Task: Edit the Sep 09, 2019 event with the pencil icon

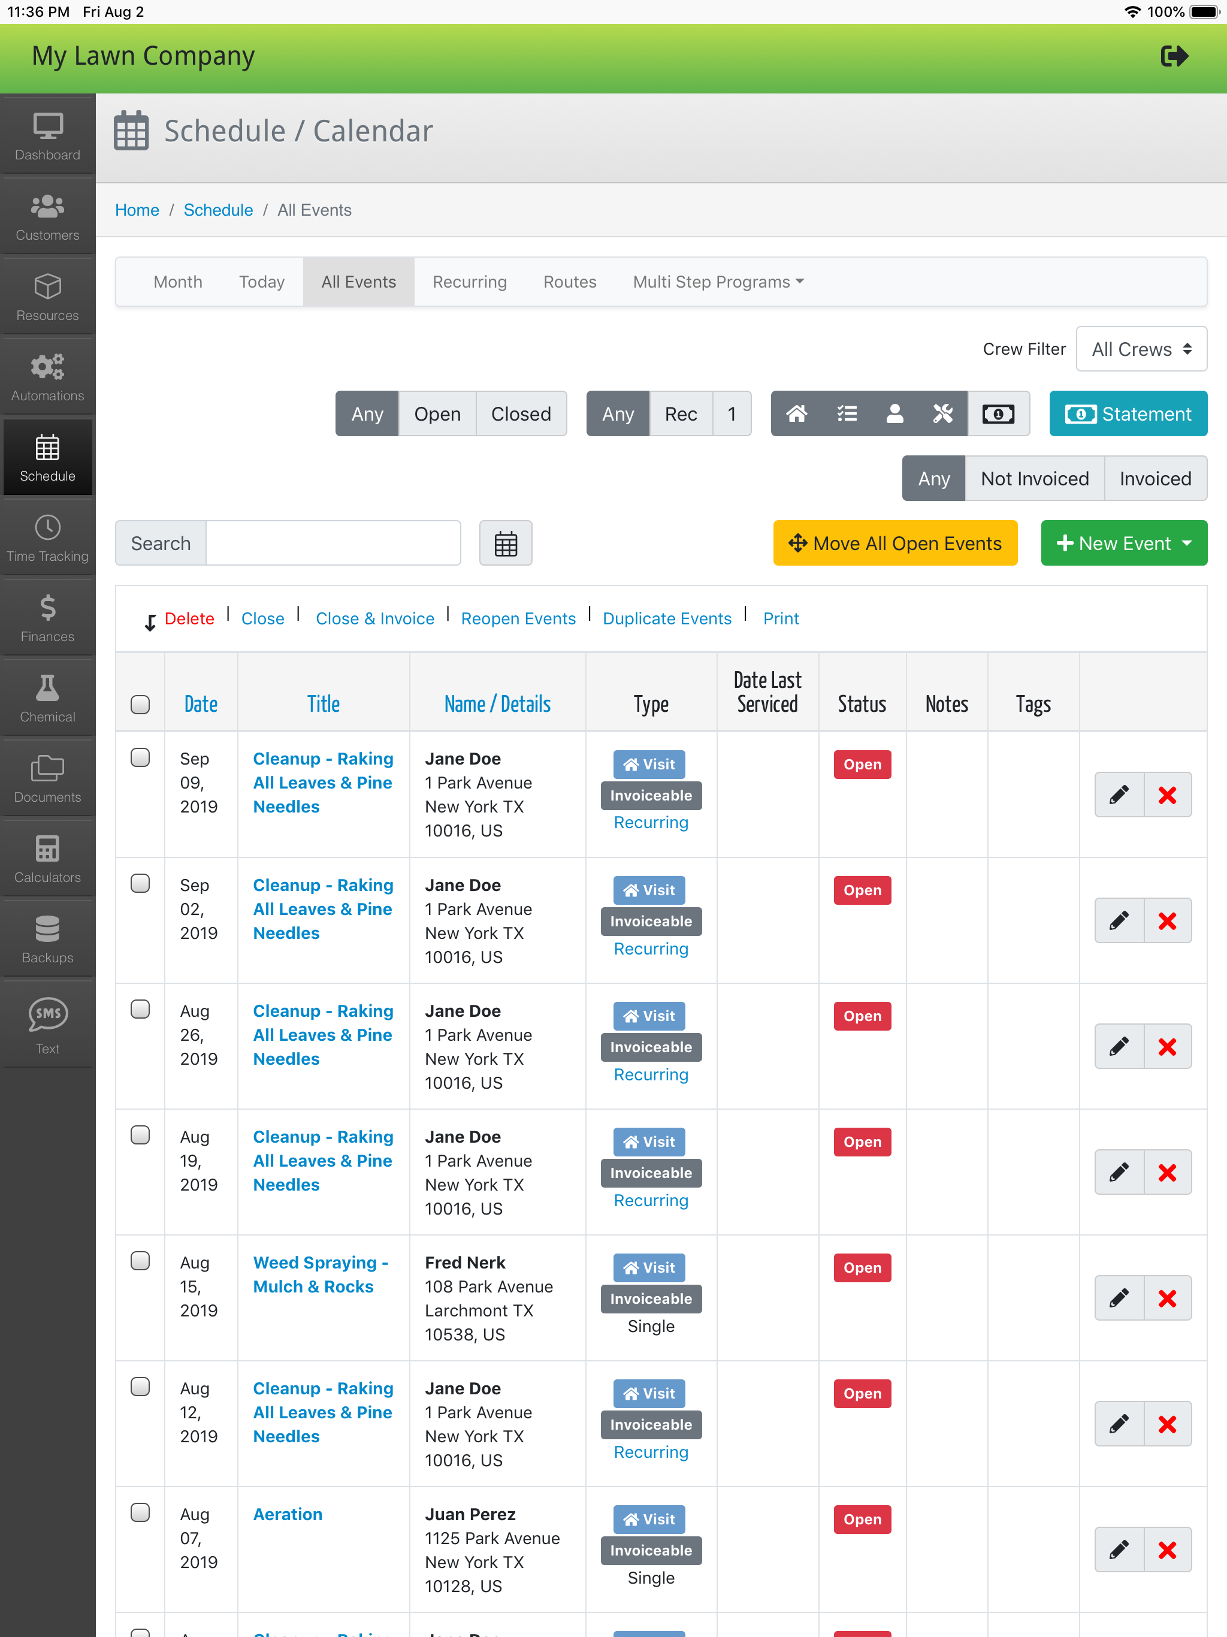Action: pyautogui.click(x=1119, y=795)
